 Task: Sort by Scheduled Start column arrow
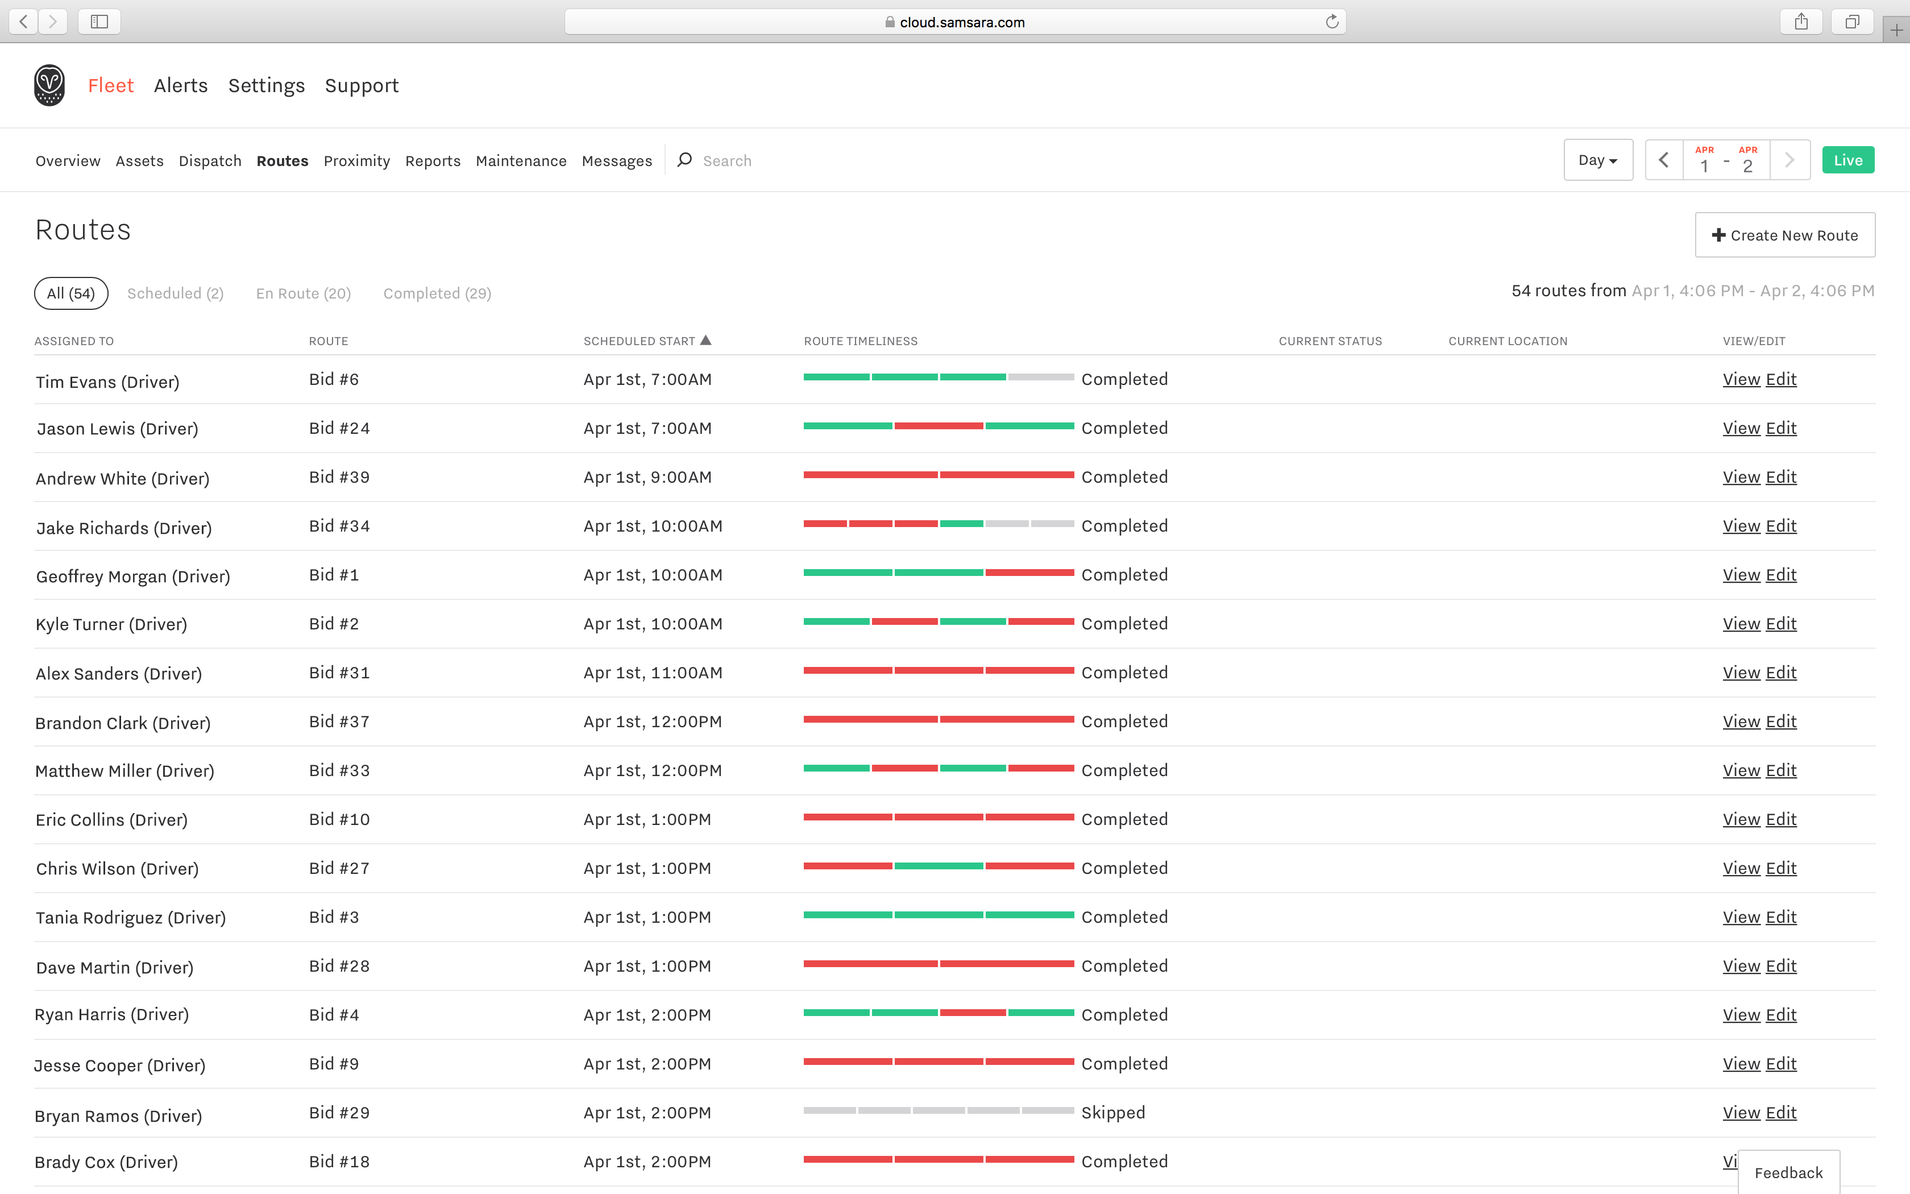coord(705,341)
